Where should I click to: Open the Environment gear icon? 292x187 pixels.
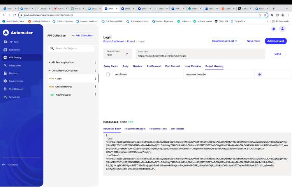pyautogui.click(x=5, y=81)
